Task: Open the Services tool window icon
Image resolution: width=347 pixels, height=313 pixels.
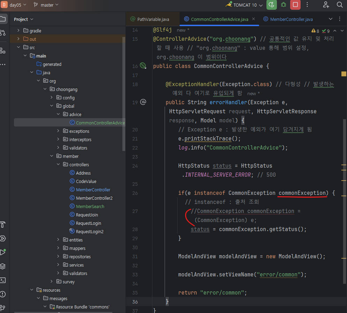Action: (3, 238)
